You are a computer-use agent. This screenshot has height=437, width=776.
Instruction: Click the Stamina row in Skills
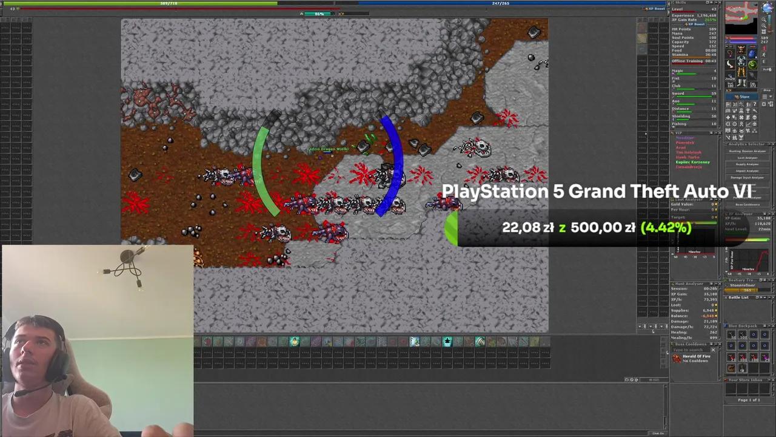(694, 55)
